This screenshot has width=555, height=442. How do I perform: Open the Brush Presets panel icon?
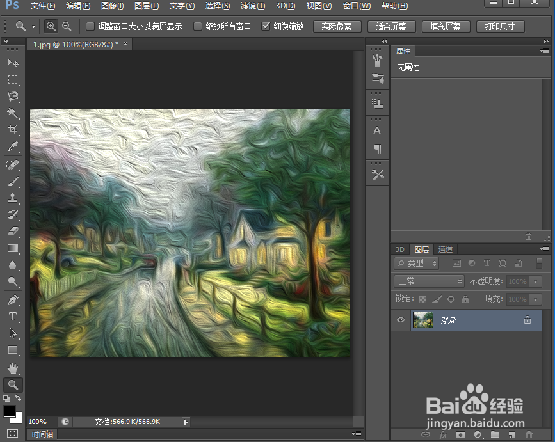pyautogui.click(x=378, y=78)
